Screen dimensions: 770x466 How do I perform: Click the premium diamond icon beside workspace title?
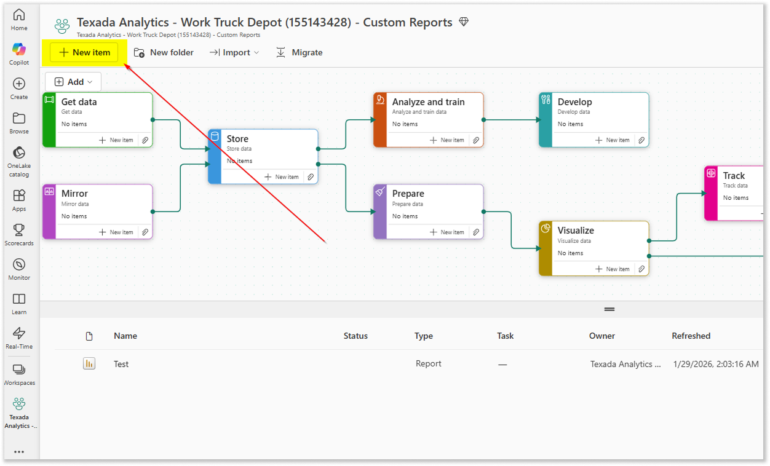(x=464, y=23)
